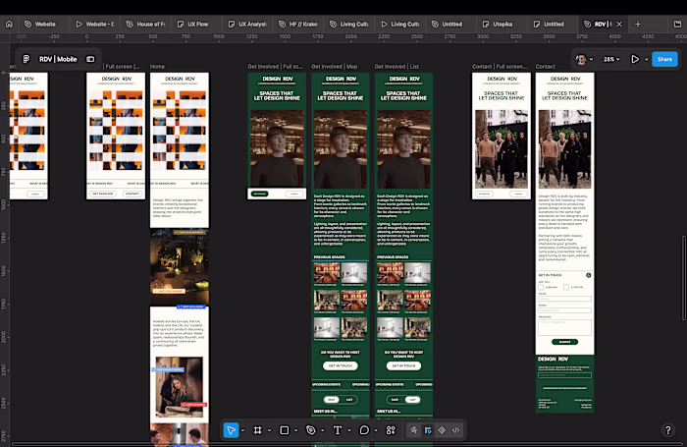The height and width of the screenshot is (447, 687).
Task: Select the Frame tool
Action: 257,430
